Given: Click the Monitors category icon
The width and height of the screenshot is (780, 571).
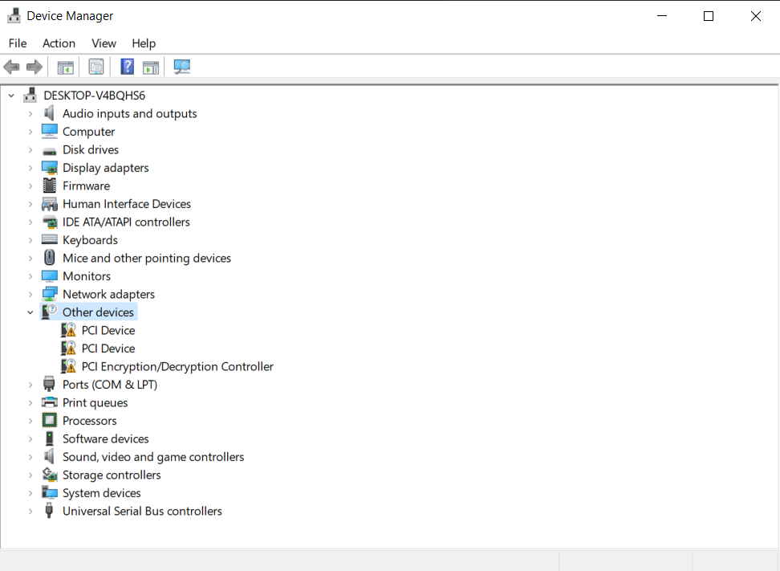Looking at the screenshot, I should click(x=49, y=275).
